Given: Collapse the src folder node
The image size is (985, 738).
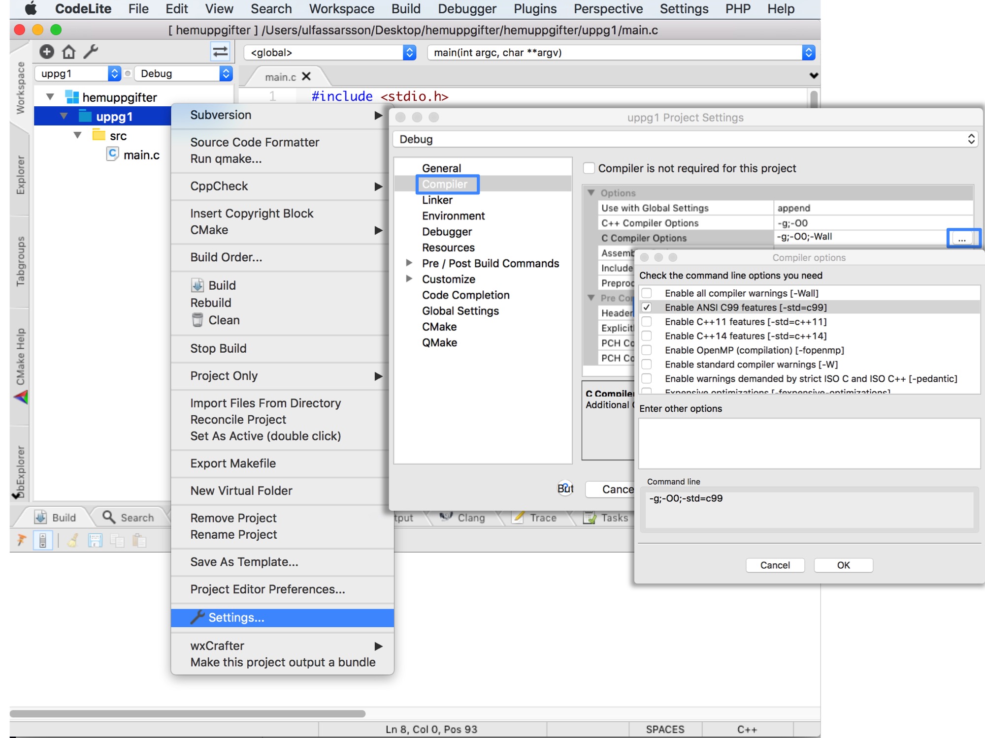Looking at the screenshot, I should tap(77, 135).
